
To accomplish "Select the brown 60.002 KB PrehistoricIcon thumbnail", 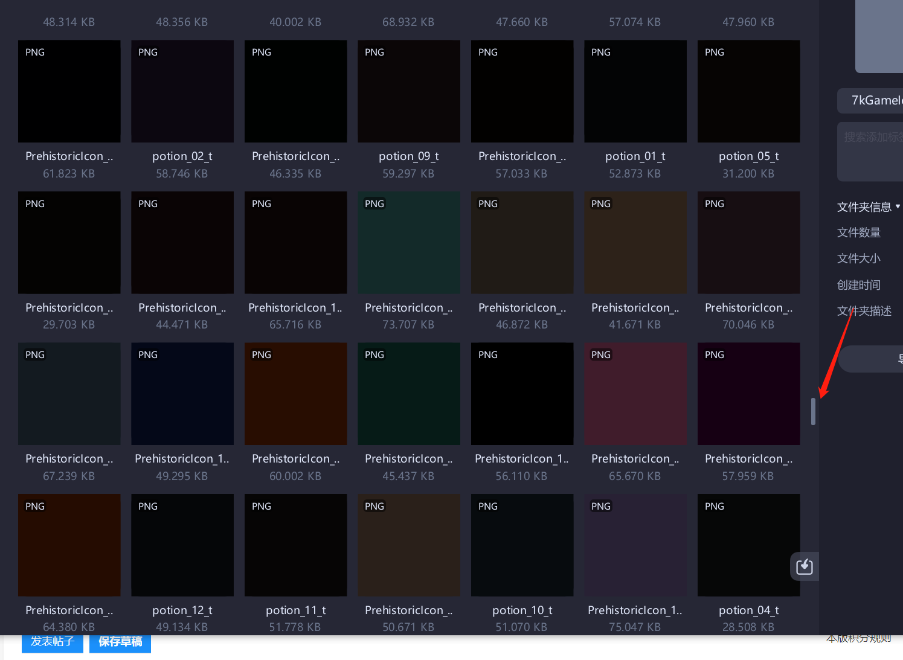I will [296, 394].
